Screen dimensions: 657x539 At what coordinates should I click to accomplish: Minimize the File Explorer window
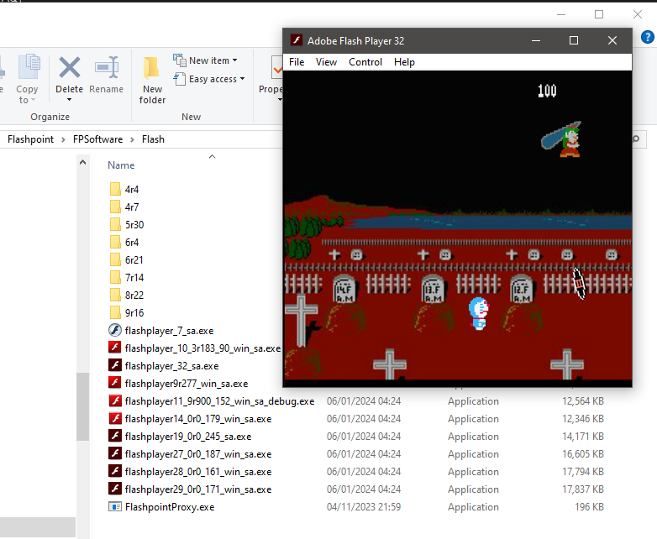tap(561, 14)
